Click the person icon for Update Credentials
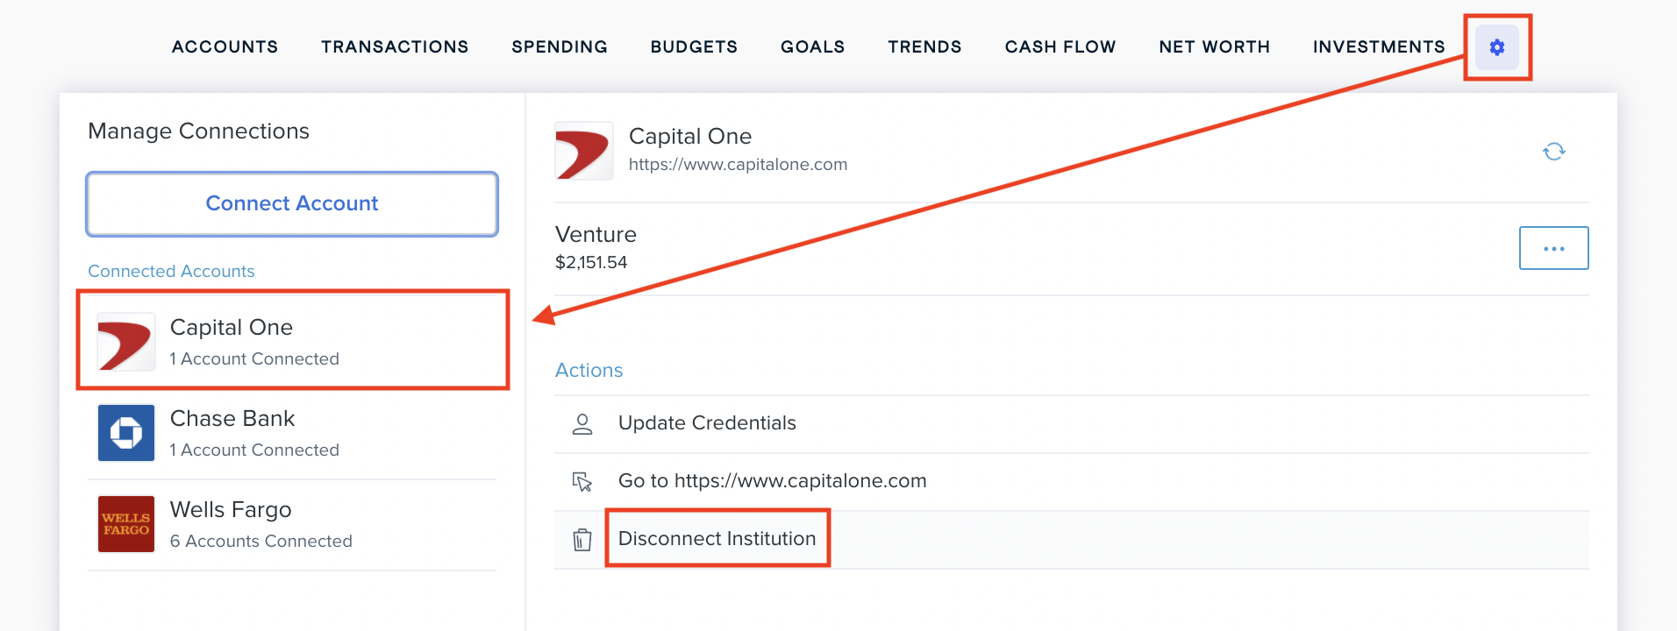1677x631 pixels. click(582, 424)
